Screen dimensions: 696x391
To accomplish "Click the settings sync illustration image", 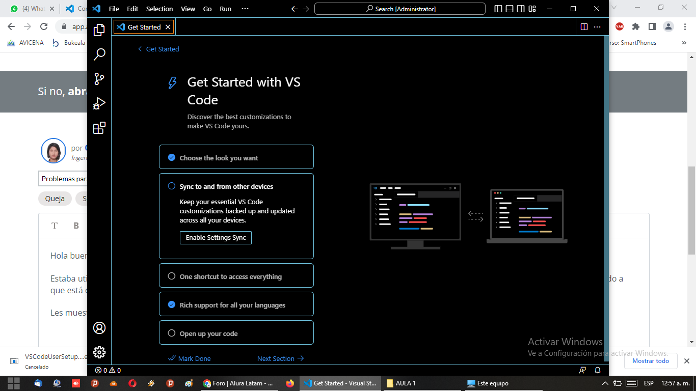I will pyautogui.click(x=468, y=216).
